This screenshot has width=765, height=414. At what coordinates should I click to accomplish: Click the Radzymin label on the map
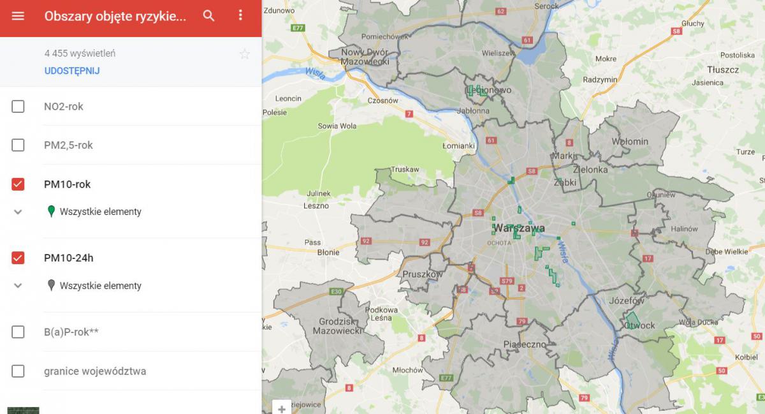(x=600, y=80)
